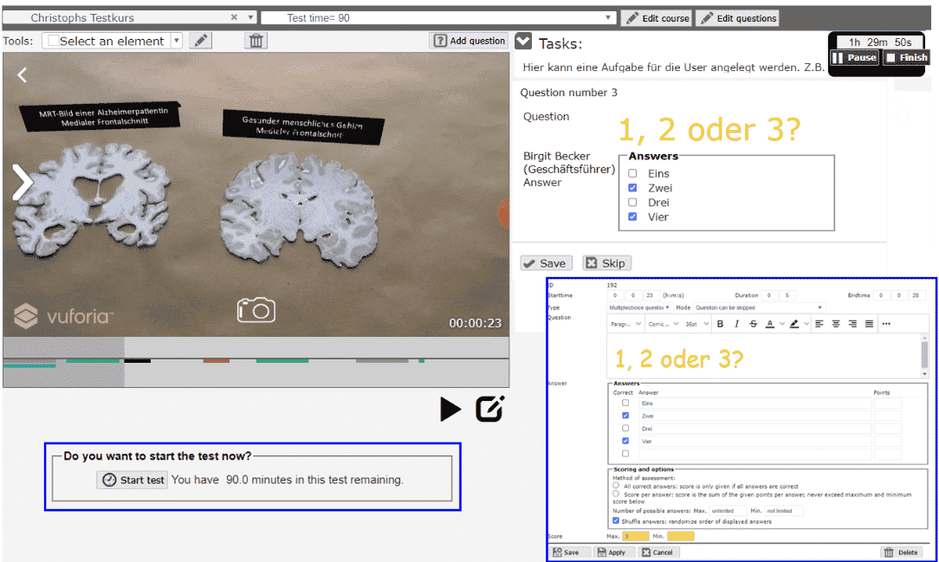
Task: Click the trash icon in Tools bar
Action: coord(256,41)
